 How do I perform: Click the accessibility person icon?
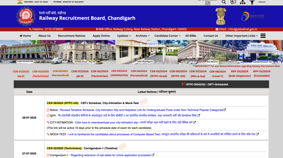click(x=252, y=2)
